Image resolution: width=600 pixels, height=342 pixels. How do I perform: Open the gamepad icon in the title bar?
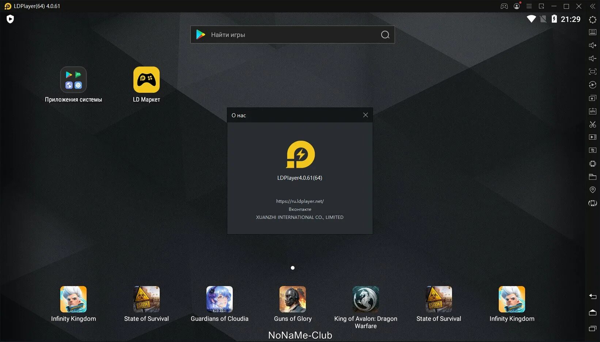[x=504, y=6]
